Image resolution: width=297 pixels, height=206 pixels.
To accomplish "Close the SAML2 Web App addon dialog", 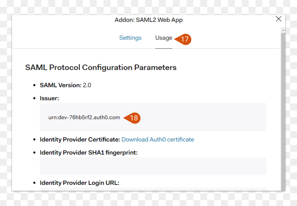I will (278, 19).
